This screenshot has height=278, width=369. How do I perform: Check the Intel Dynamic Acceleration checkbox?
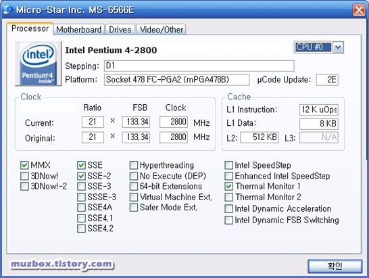pos(228,209)
